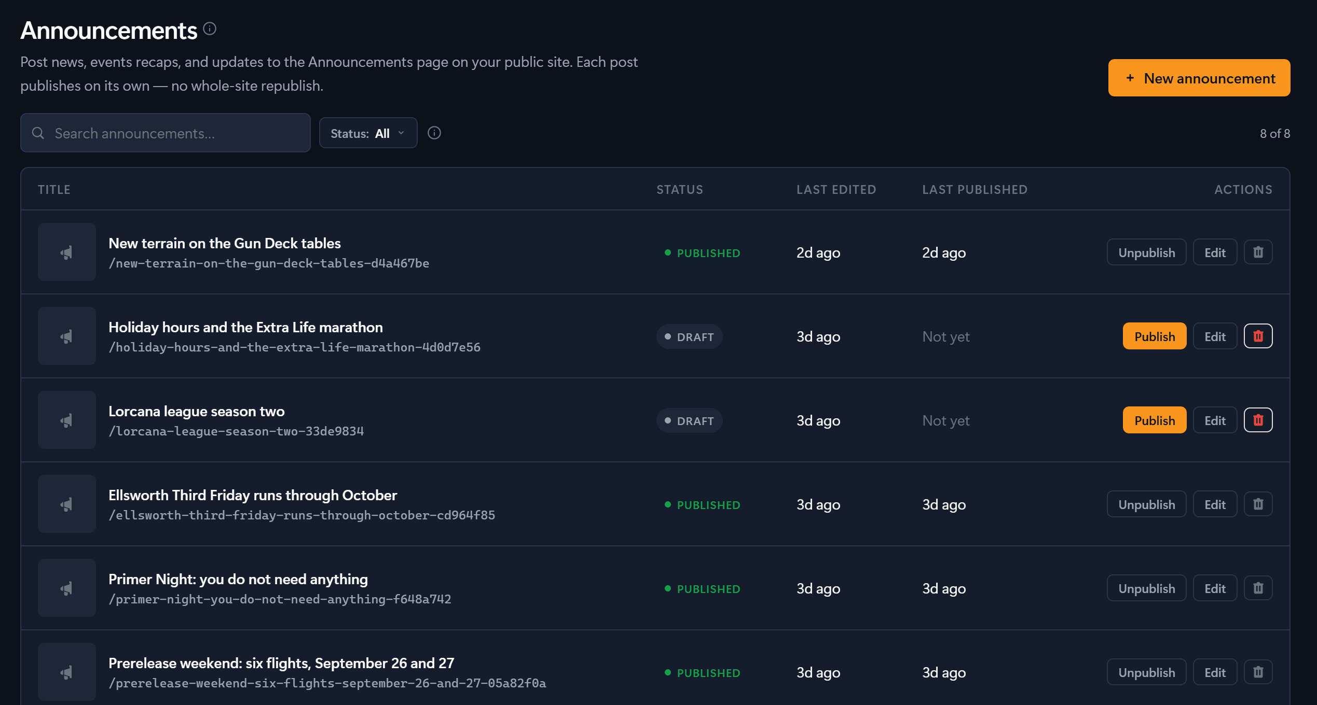Viewport: 1317px width, 705px height.
Task: Edit the Primer Night post
Action: coord(1215,588)
